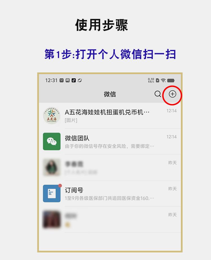Tap the TikTok notification icon in status bar
The image size is (211, 260).
(74, 80)
